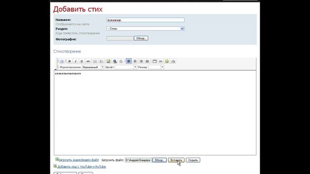The height and width of the screenshot is (174, 310).
Task: Toggle italic formatting
Action: 76,61
